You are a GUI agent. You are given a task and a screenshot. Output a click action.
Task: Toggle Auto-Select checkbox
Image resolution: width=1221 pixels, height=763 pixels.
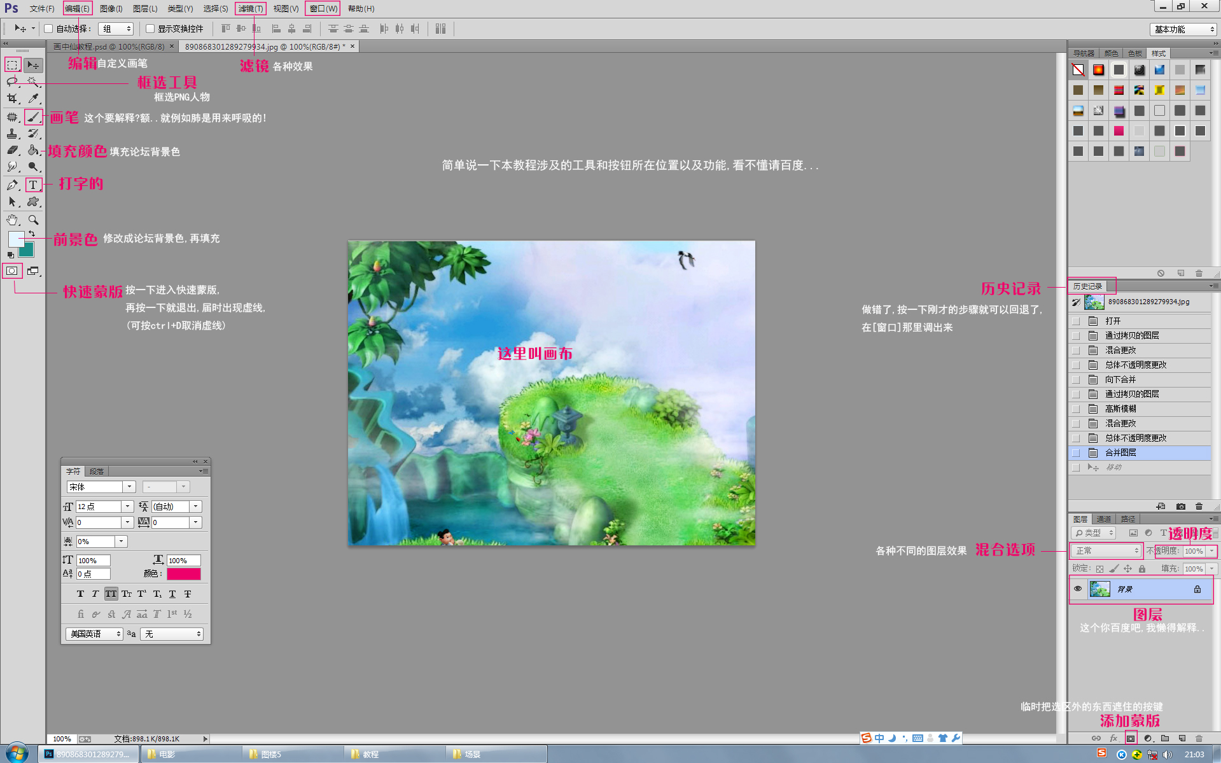[48, 29]
